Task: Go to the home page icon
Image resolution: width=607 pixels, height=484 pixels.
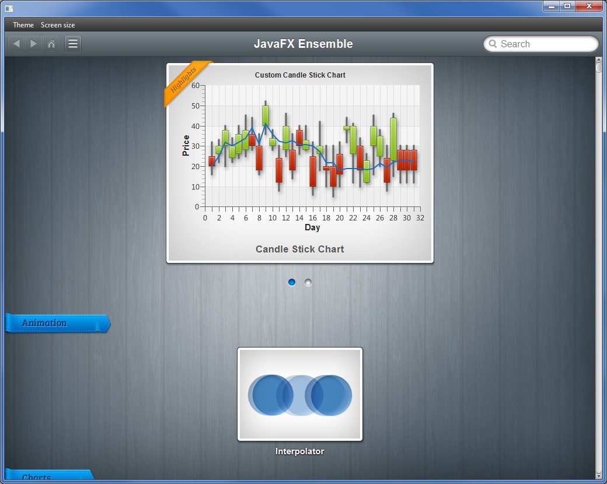Action: tap(51, 44)
